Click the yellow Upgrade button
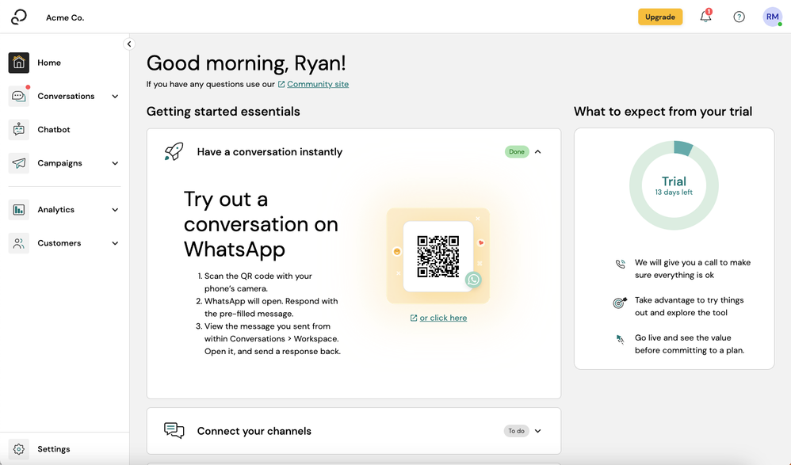 (660, 17)
